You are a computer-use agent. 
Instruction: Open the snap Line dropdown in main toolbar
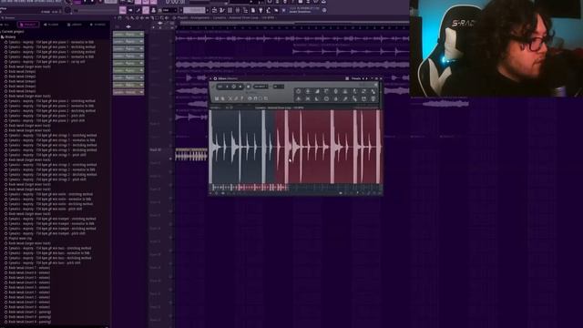point(169,10)
